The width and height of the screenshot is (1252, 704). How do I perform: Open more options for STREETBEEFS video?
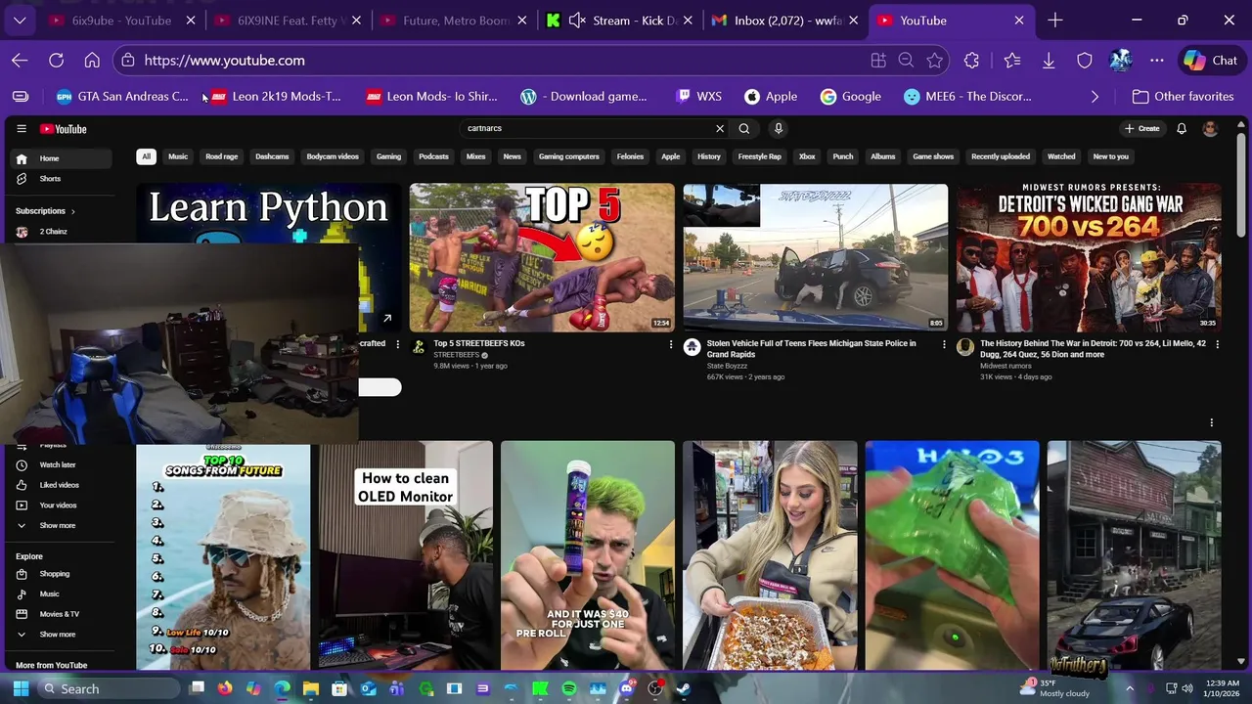click(671, 344)
